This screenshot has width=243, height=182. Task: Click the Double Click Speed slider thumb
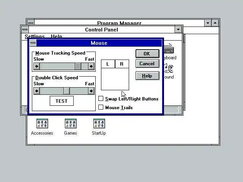pyautogui.click(x=66, y=91)
